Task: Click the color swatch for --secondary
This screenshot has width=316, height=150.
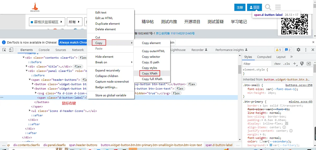Action: pos(261,141)
